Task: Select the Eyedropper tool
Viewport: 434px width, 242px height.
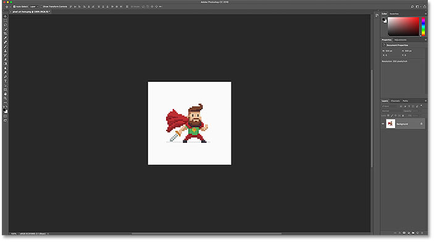Action: 6,38
